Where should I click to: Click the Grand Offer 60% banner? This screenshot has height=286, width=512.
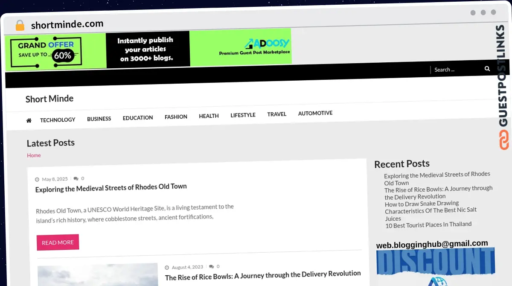[x=46, y=51]
